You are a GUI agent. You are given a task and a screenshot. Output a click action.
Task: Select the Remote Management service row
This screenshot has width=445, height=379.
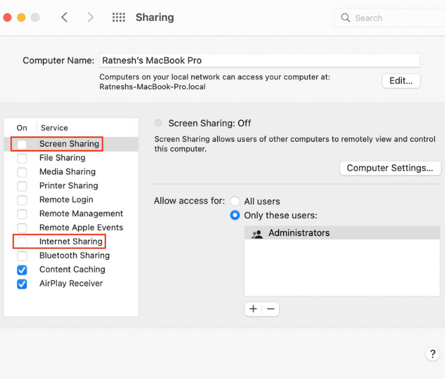(71, 214)
